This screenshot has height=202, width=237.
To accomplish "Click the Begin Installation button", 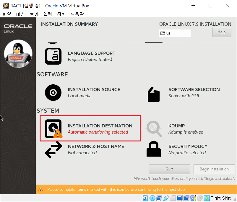I will 214,169.
